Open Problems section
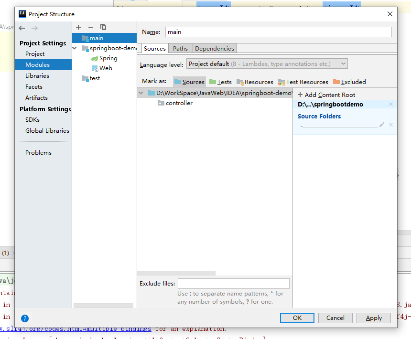Screen dimensions: 411x339 point(38,153)
